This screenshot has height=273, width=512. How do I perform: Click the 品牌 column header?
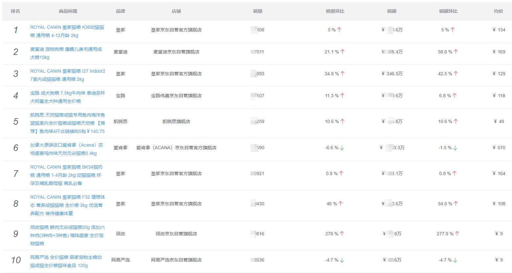pos(121,11)
